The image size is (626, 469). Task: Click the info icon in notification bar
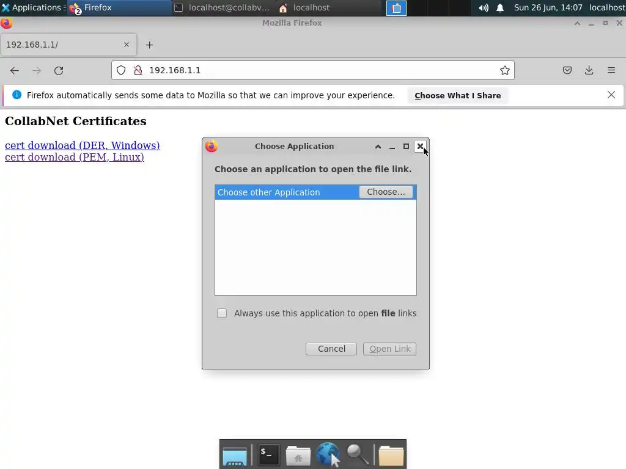pyautogui.click(x=17, y=95)
